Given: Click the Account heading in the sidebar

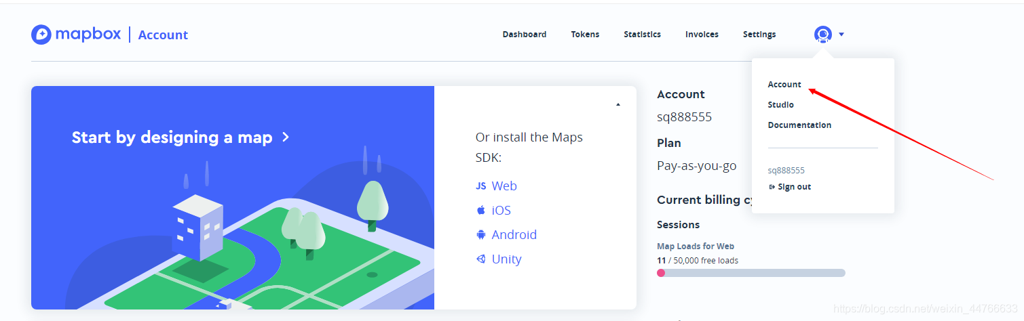Looking at the screenshot, I should point(681,94).
